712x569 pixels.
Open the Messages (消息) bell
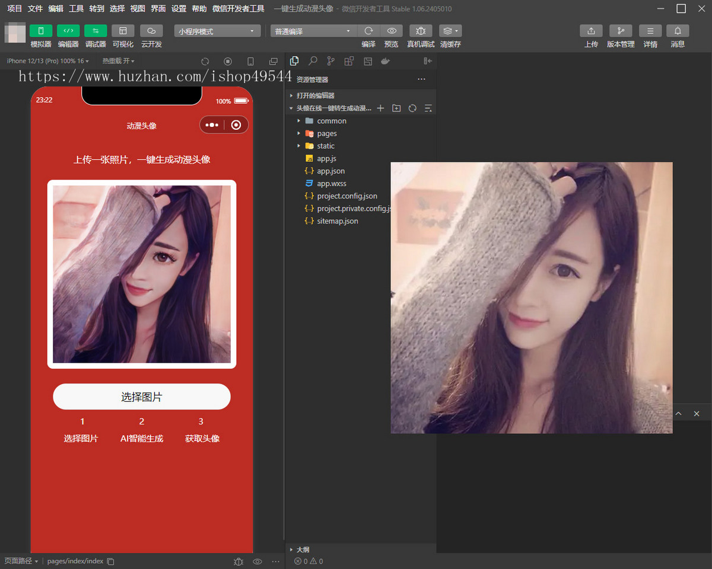pyautogui.click(x=678, y=31)
